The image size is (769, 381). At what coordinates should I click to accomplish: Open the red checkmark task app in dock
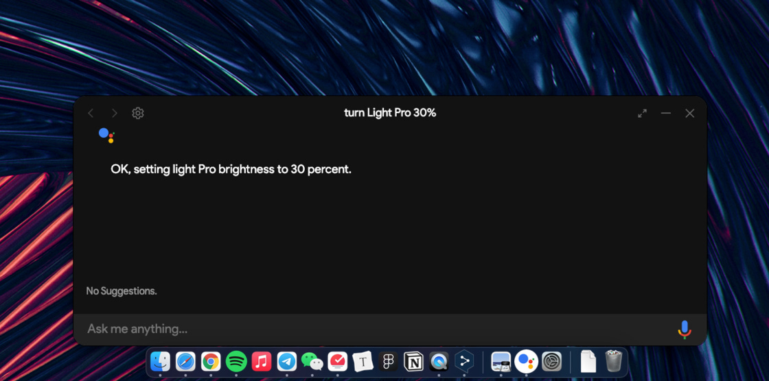tap(337, 362)
